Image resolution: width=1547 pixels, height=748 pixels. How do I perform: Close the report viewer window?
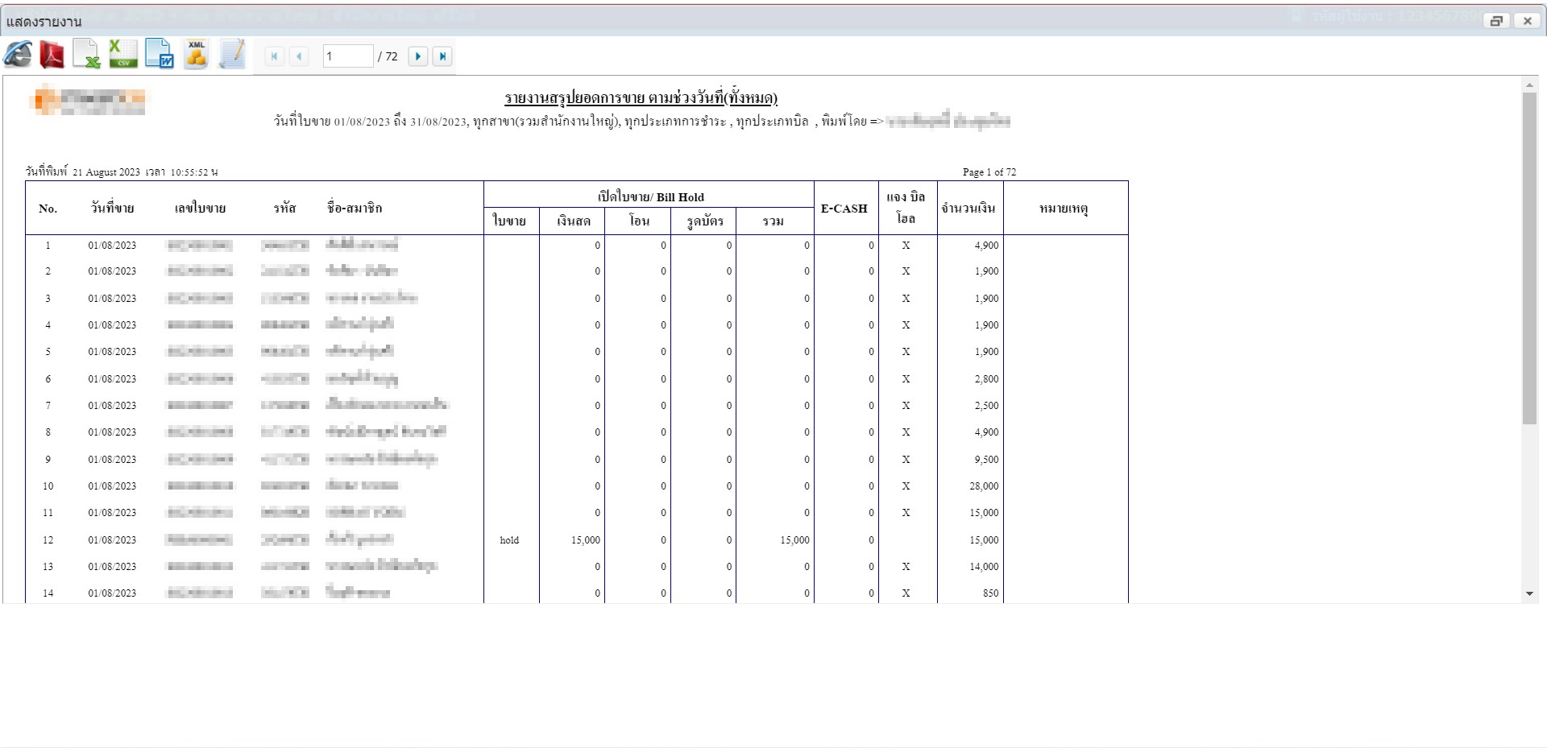pos(1527,21)
